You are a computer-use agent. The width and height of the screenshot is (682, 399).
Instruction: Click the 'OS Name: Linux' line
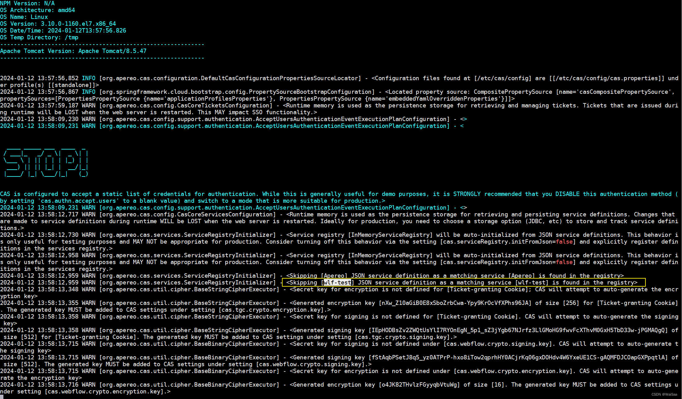(24, 17)
